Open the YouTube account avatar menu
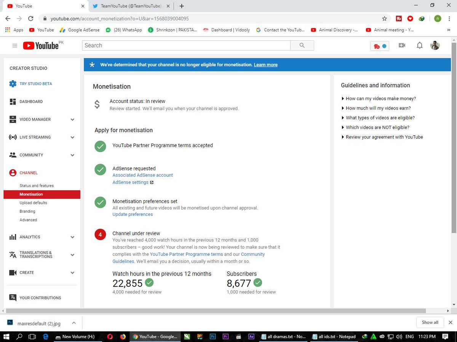 pos(435,46)
